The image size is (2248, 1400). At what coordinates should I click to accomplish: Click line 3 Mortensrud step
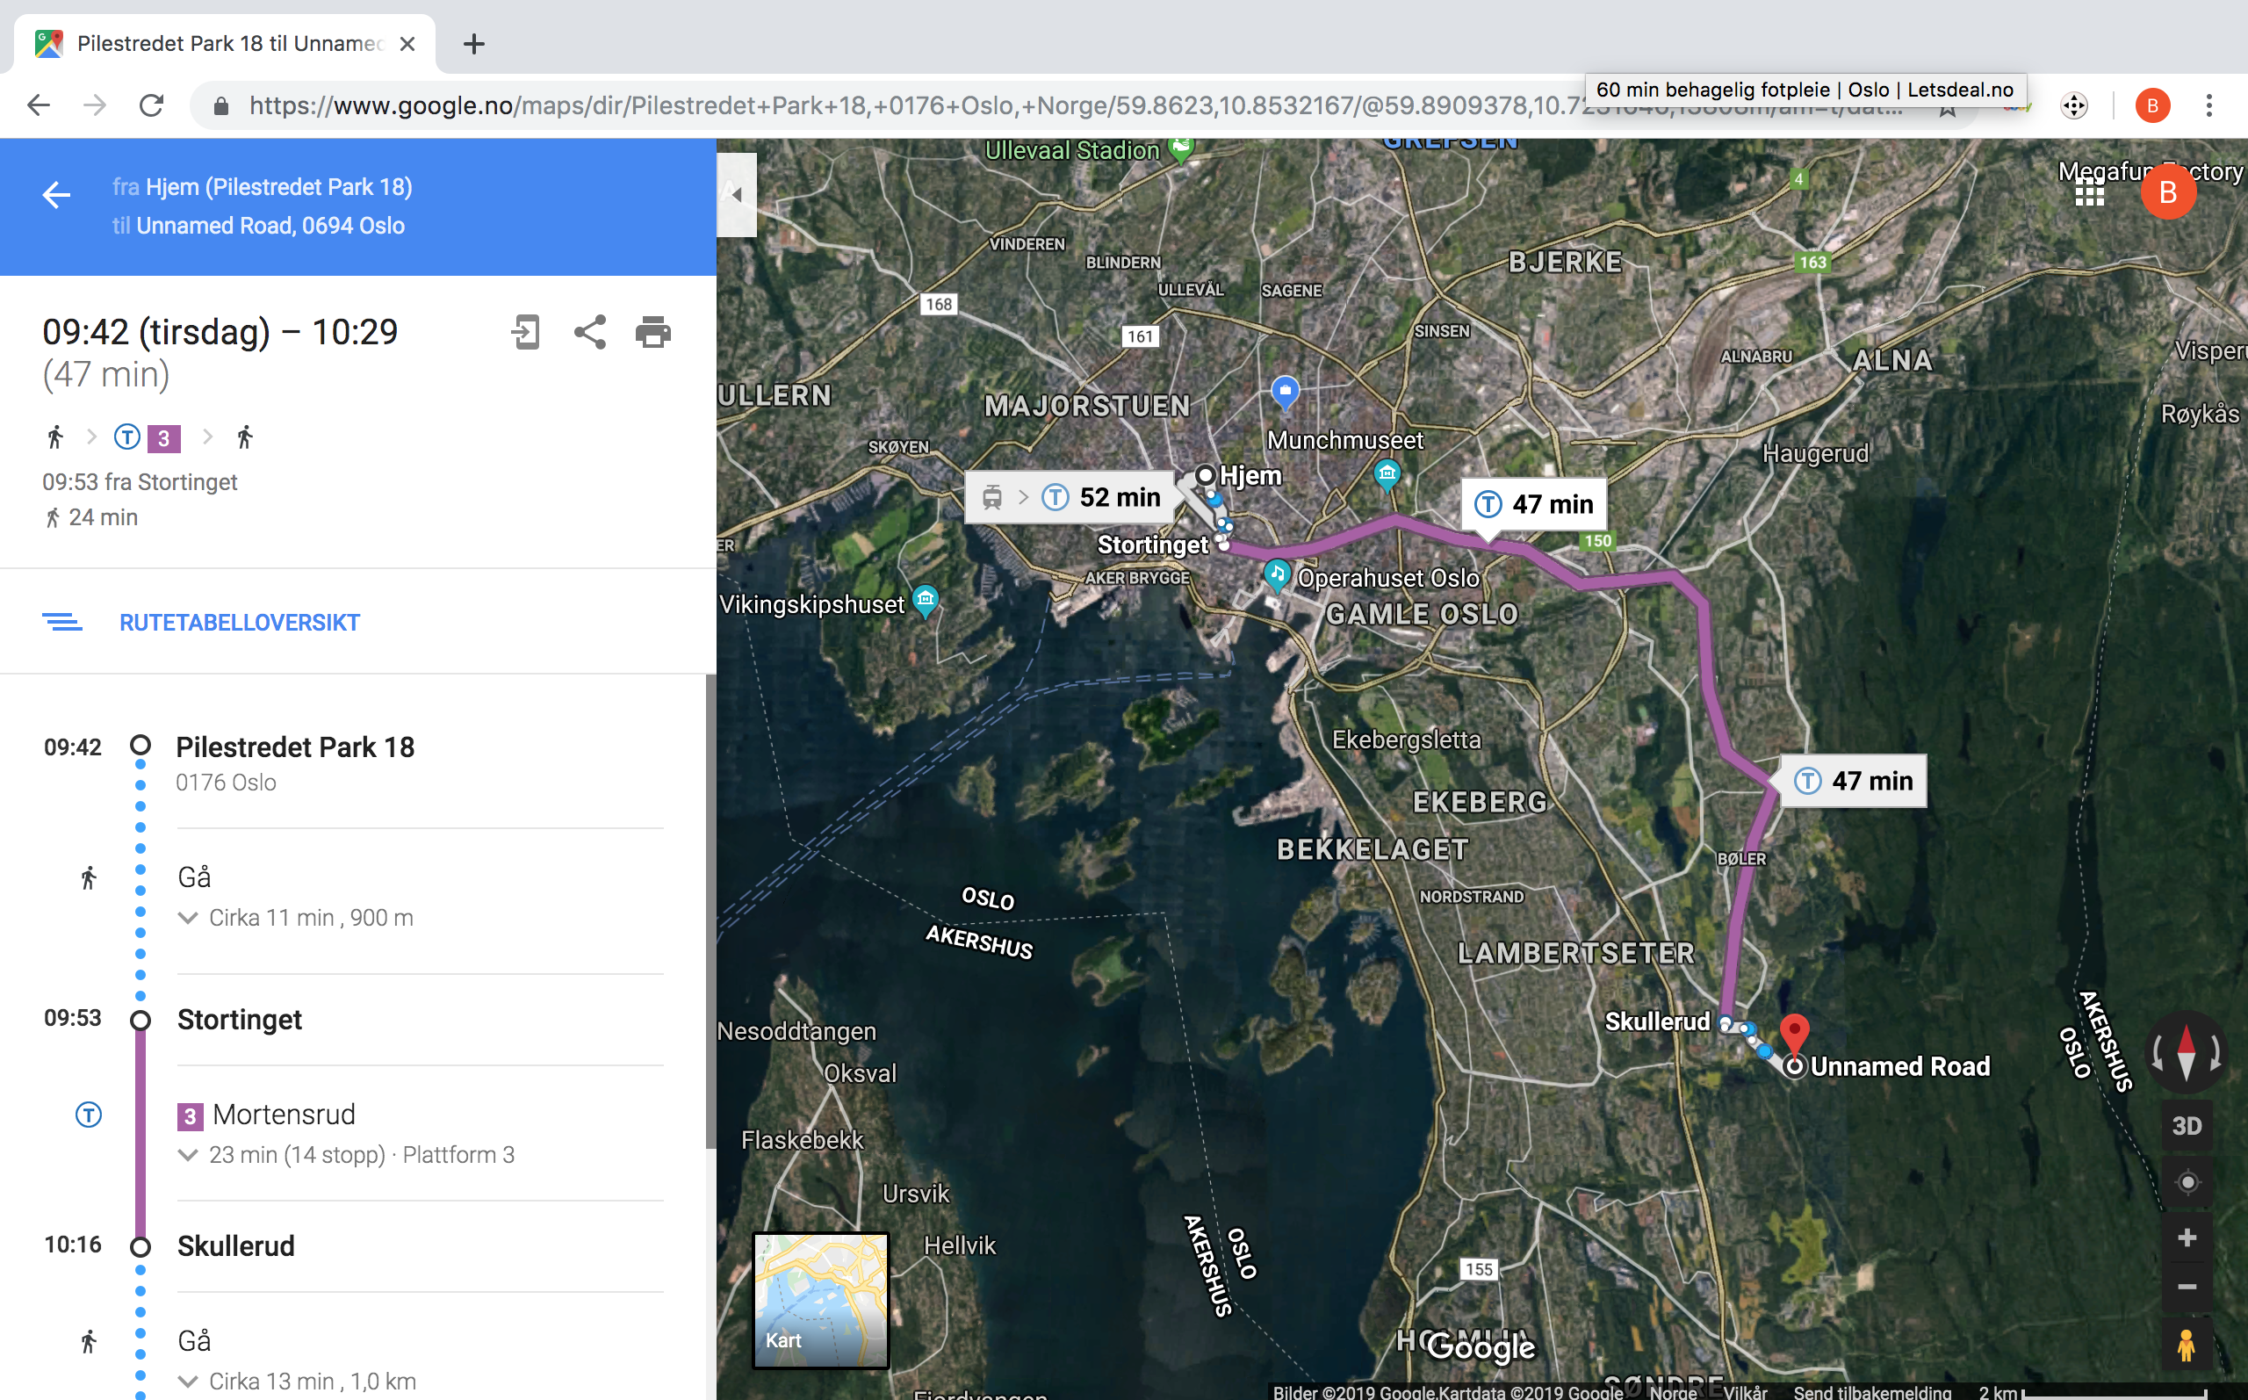coord(284,1114)
